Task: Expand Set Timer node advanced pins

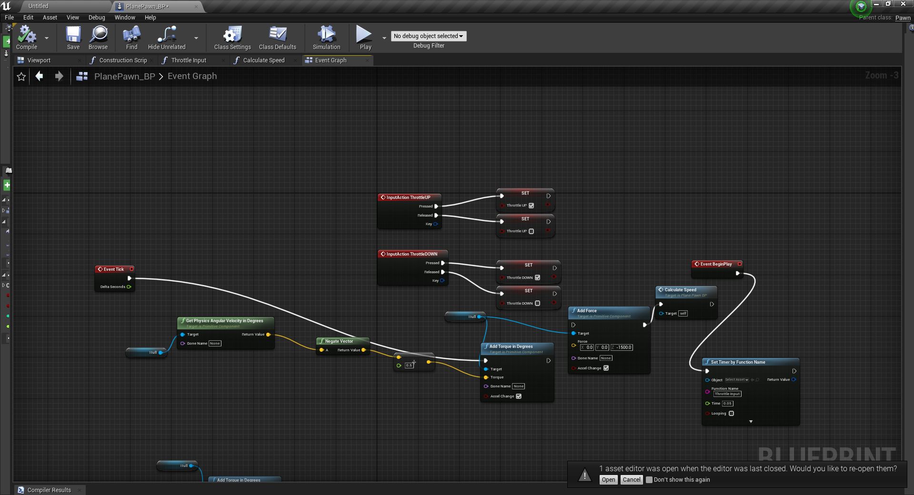Action: point(751,422)
